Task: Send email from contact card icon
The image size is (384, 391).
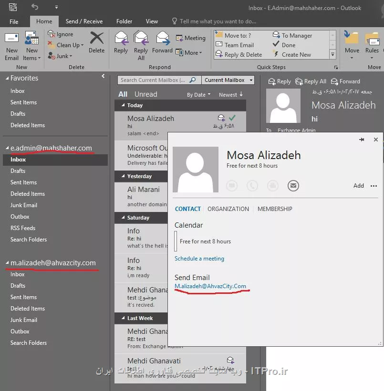Action: click(x=293, y=186)
